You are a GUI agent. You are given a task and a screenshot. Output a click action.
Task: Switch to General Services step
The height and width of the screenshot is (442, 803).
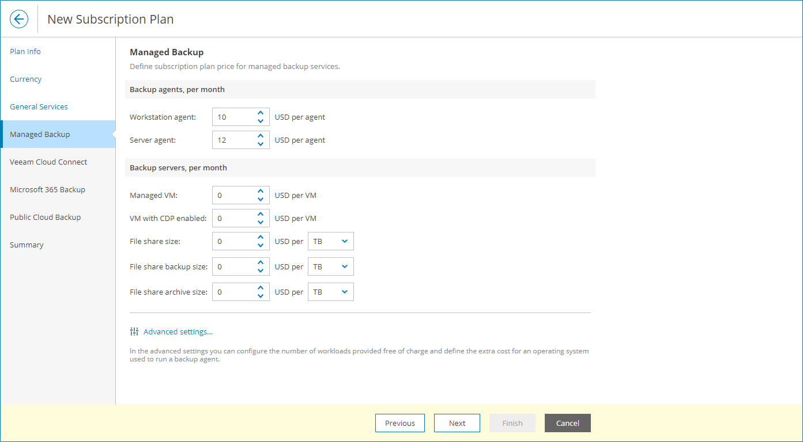point(39,106)
